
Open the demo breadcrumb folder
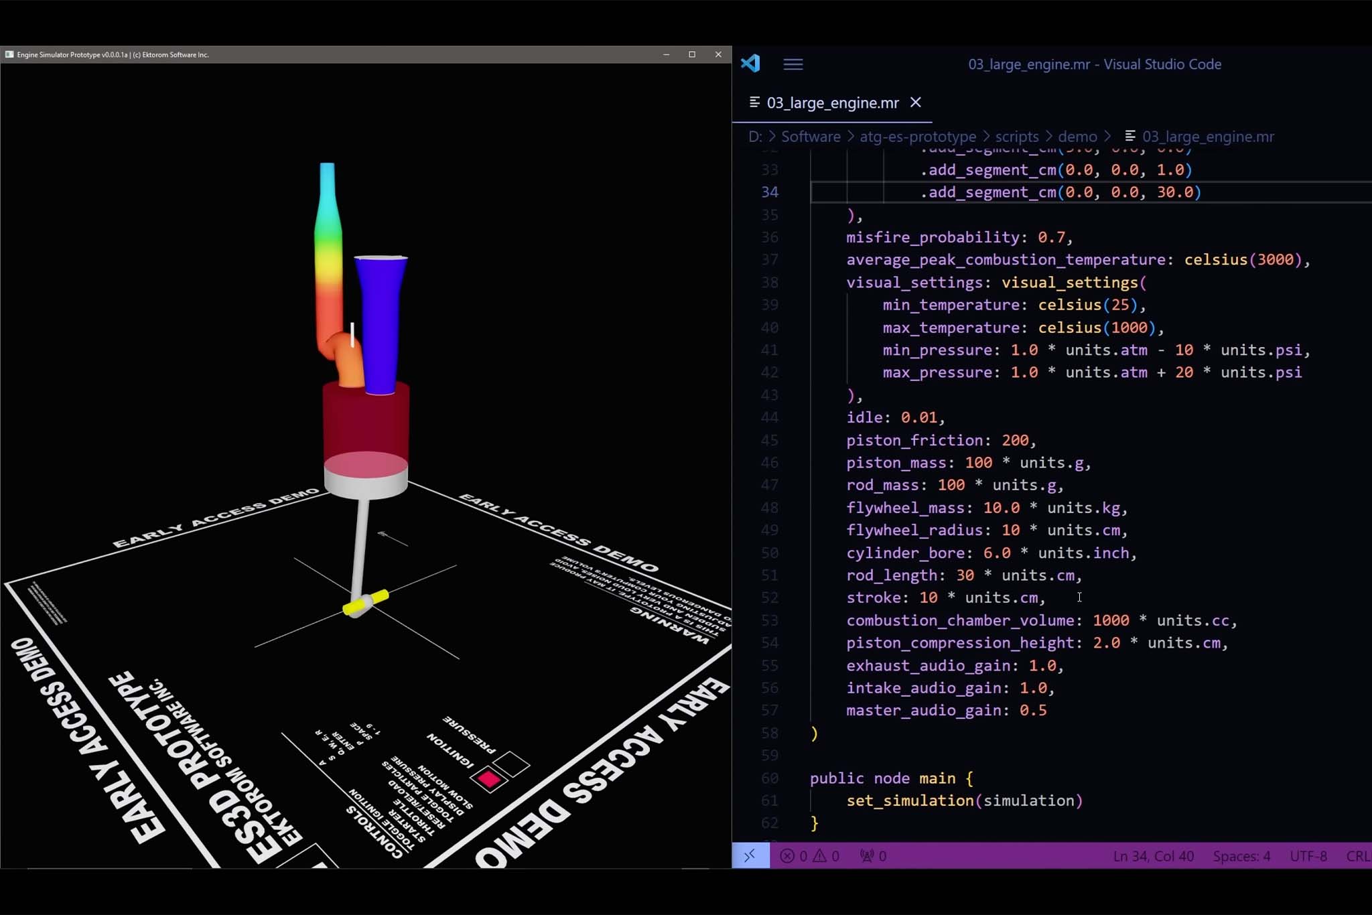(1077, 137)
